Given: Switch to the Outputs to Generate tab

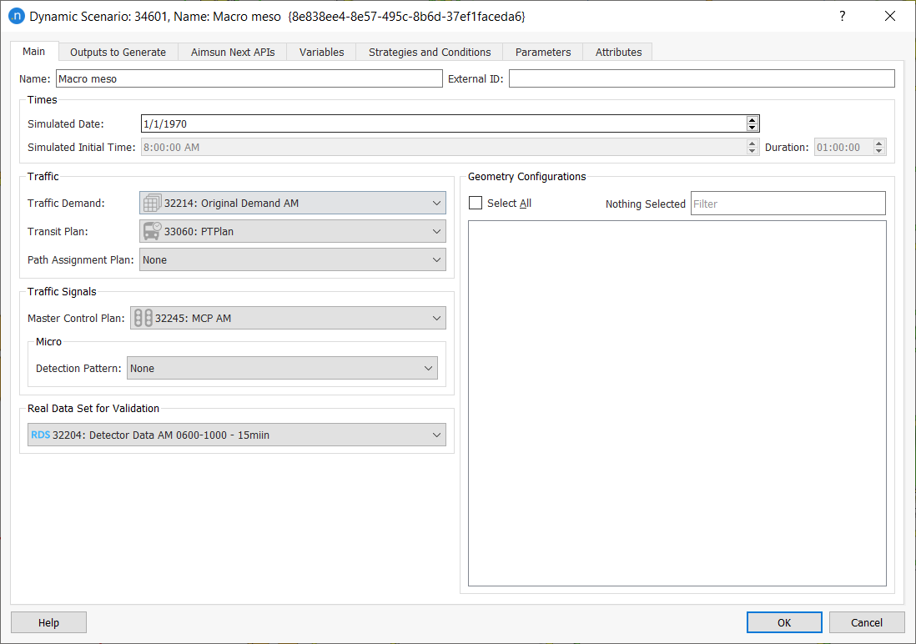Looking at the screenshot, I should (x=118, y=52).
